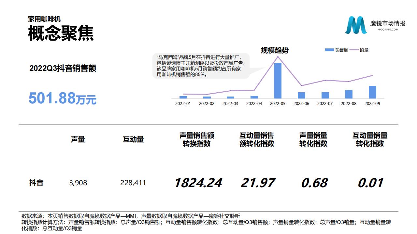Click the 抖音 row label
This screenshot has height=234, width=417.
point(36,183)
